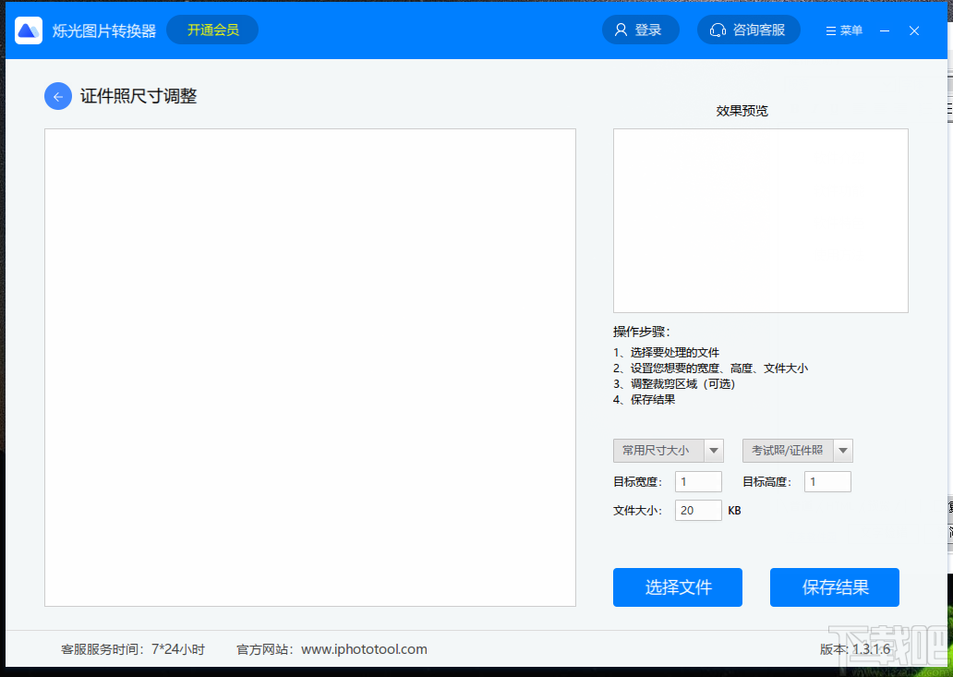Click the 目标高度 height input field
The height and width of the screenshot is (677, 953).
tap(826, 480)
